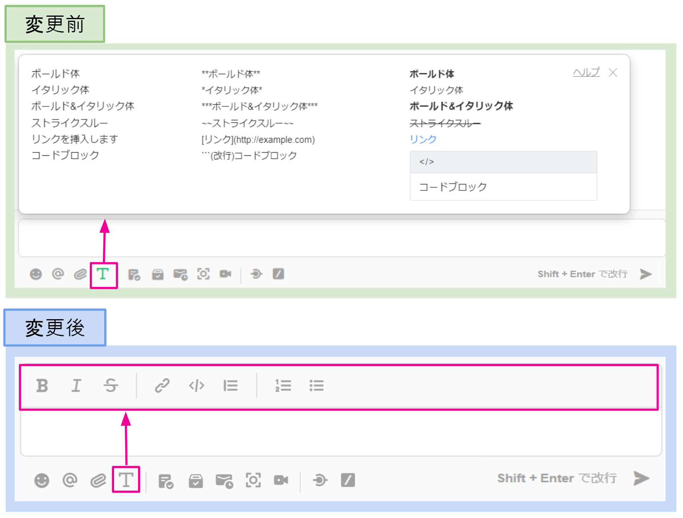Click the "***ボールド&イタリック体***" syntax example
Viewport: 683px width, 518px height.
point(259,106)
